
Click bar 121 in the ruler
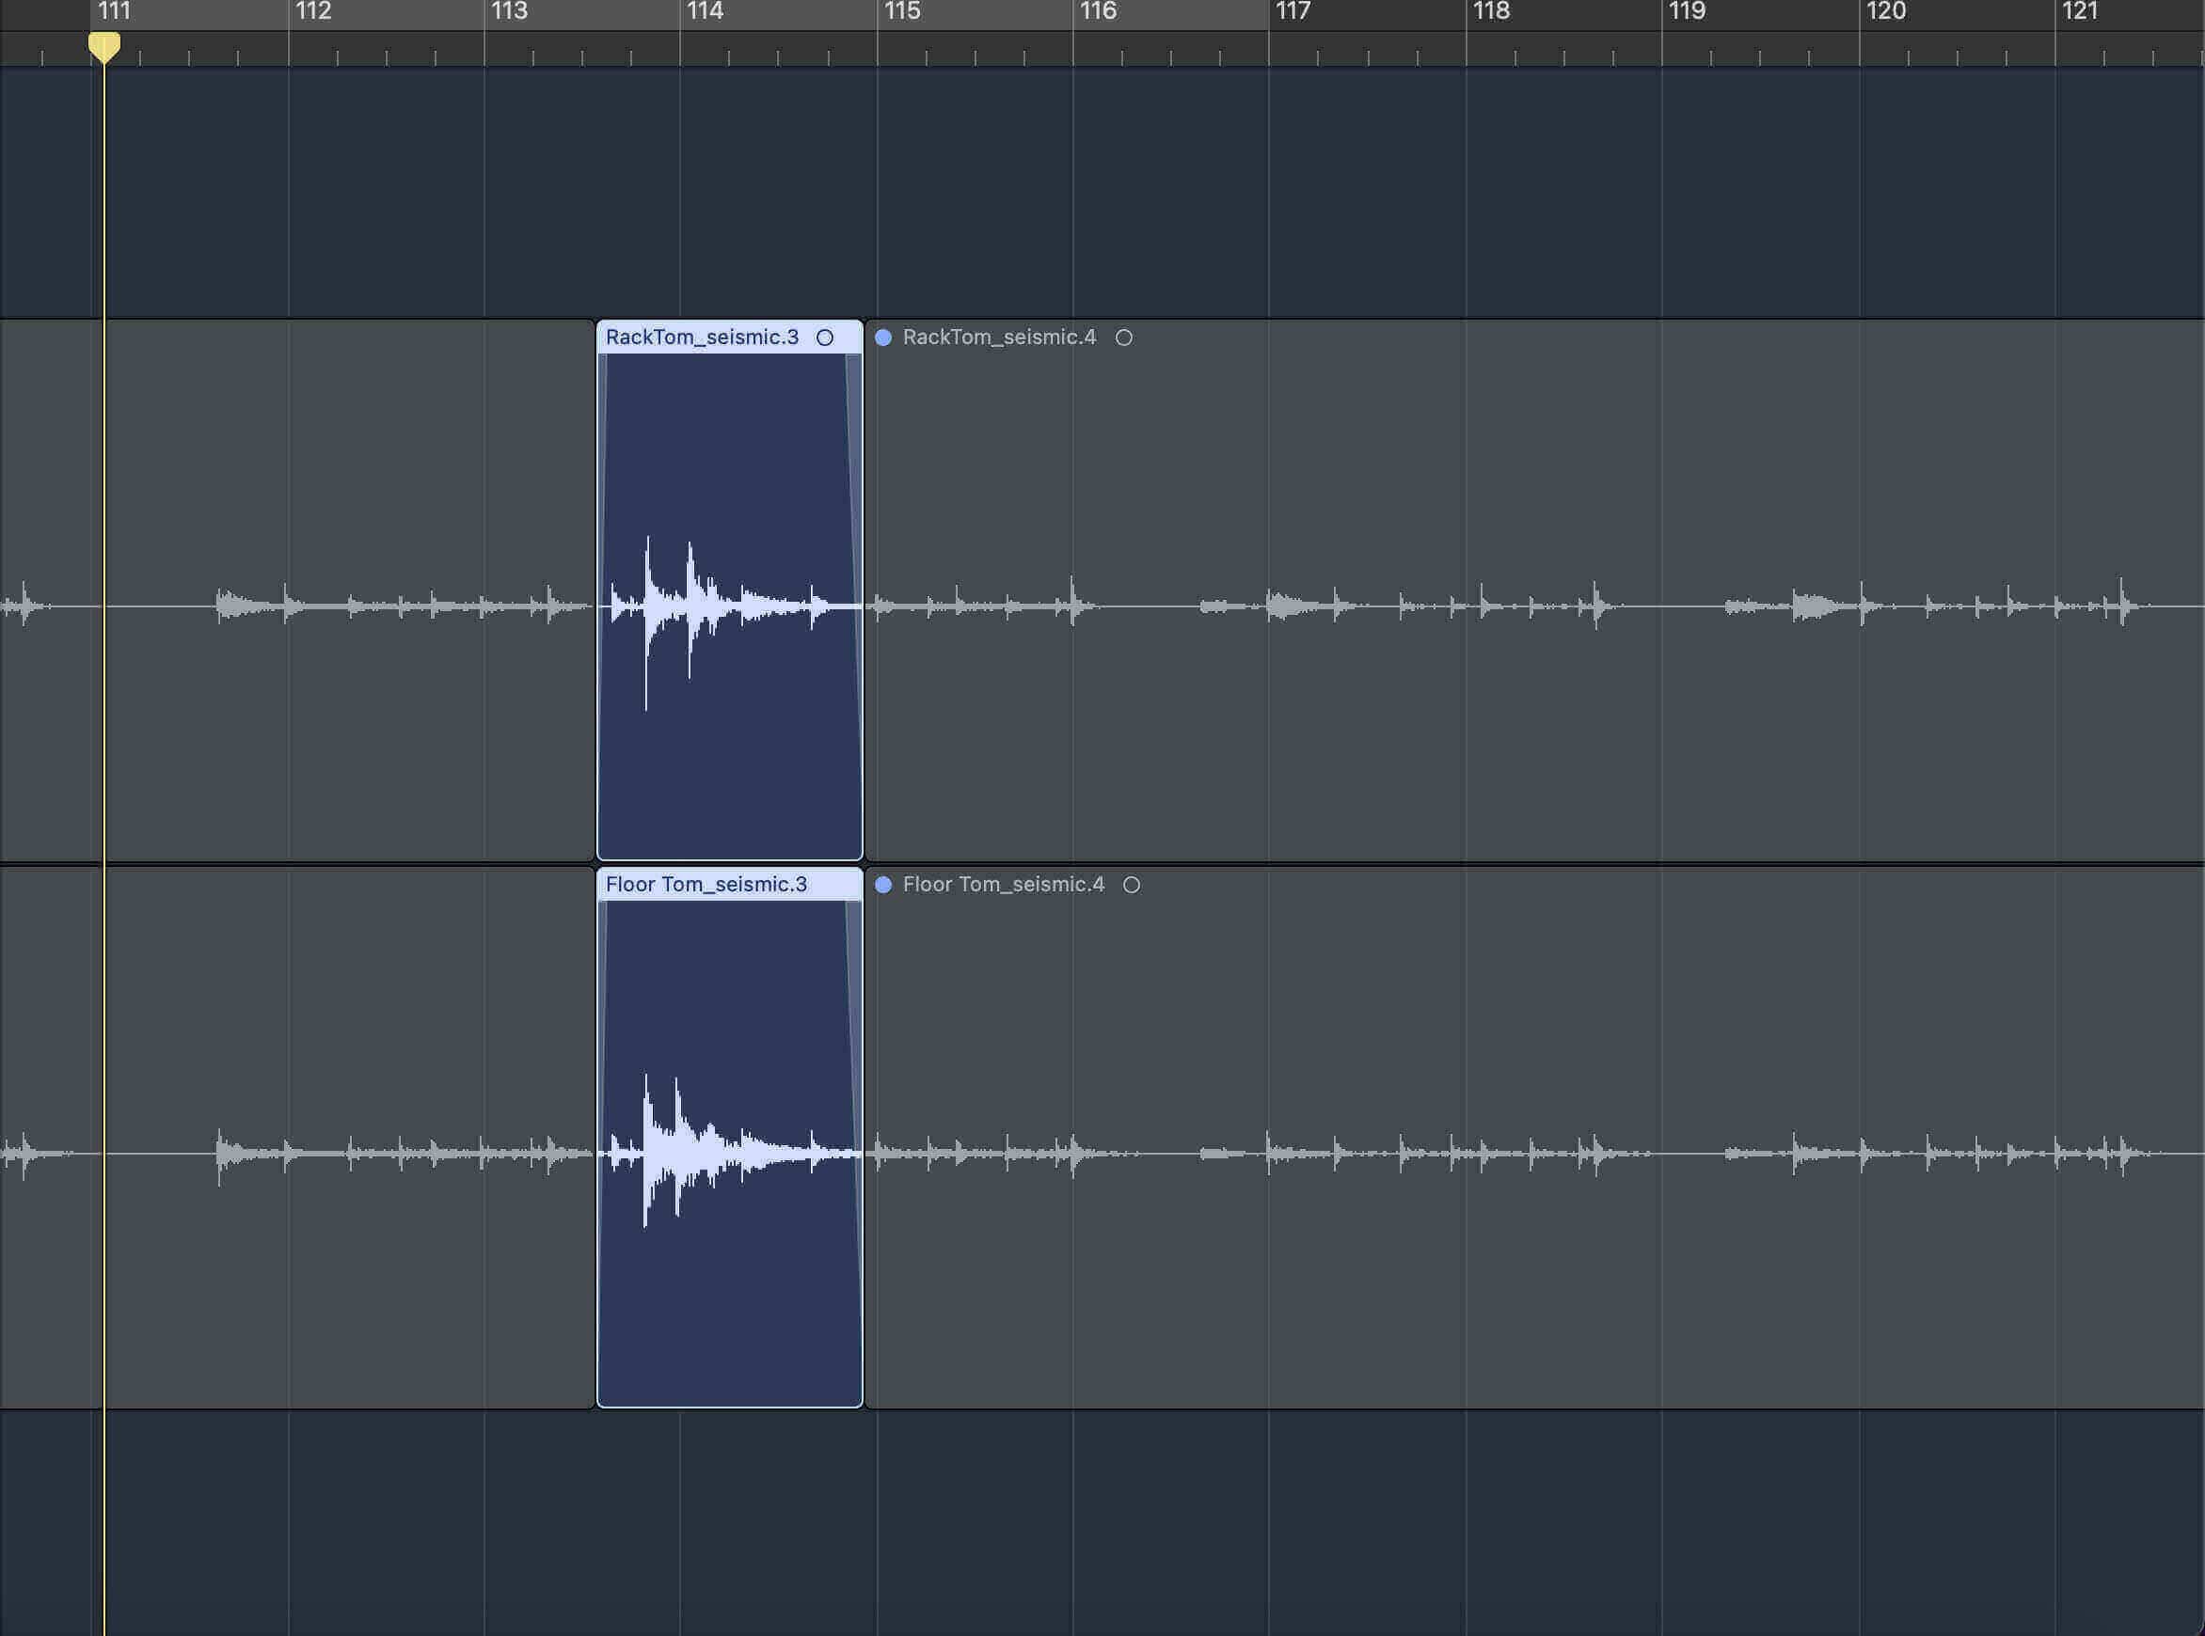[2079, 12]
